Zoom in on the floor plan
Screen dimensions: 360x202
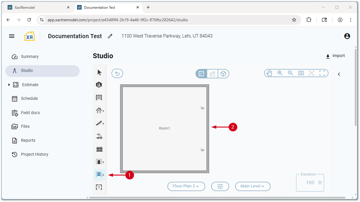point(280,73)
